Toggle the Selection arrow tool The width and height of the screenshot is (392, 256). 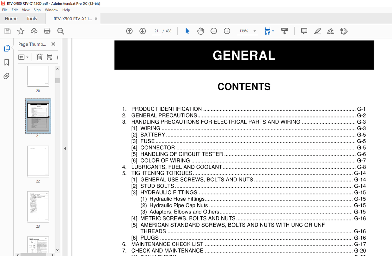click(187, 31)
